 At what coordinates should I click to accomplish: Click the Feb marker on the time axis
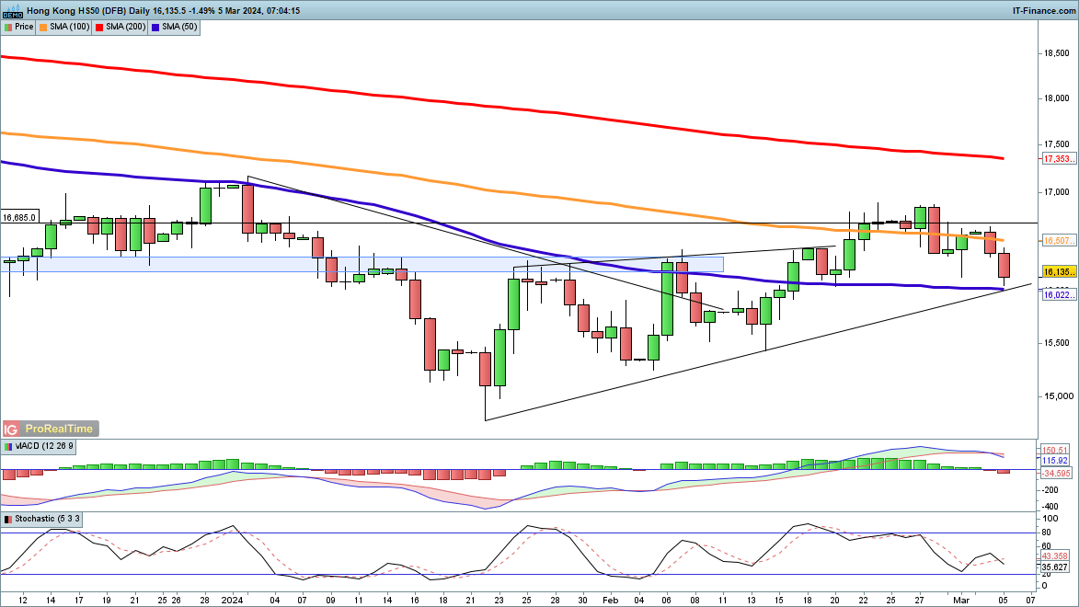609,599
